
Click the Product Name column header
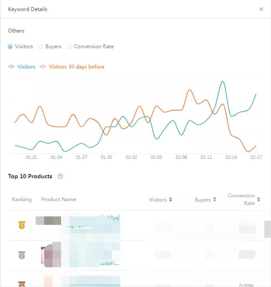[59, 199]
